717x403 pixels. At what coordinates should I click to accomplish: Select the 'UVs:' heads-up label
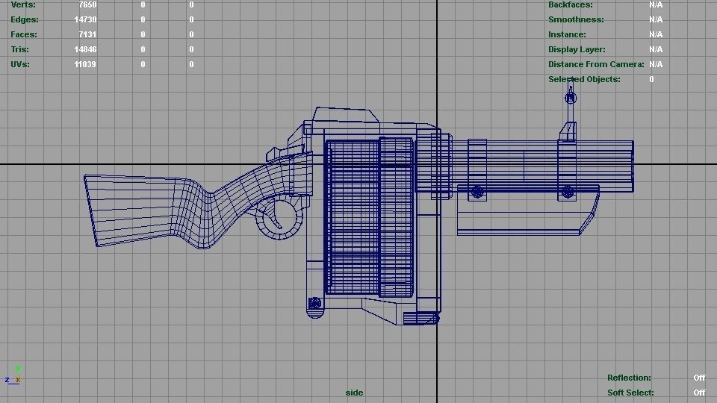(x=20, y=64)
